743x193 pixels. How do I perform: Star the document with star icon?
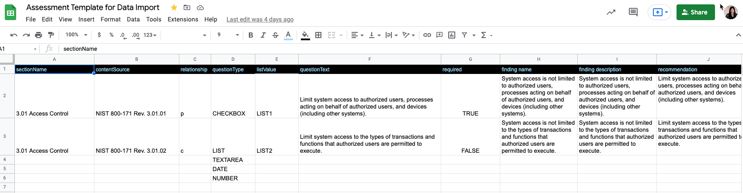(x=174, y=7)
